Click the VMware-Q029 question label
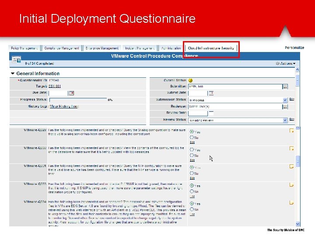The height and width of the screenshot is (236, 315). (35, 130)
